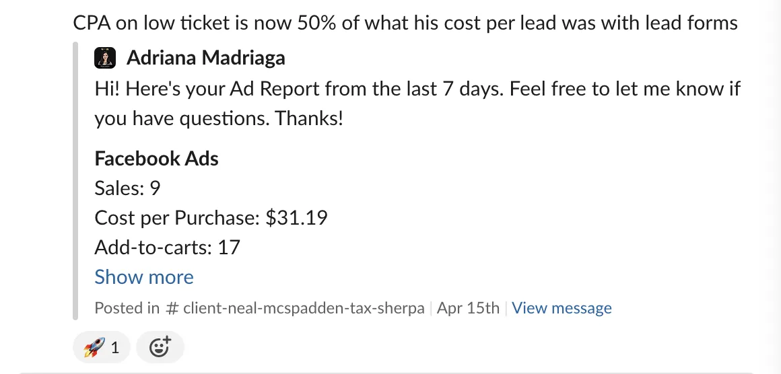
Task: Open the original via View message
Action: pos(562,308)
